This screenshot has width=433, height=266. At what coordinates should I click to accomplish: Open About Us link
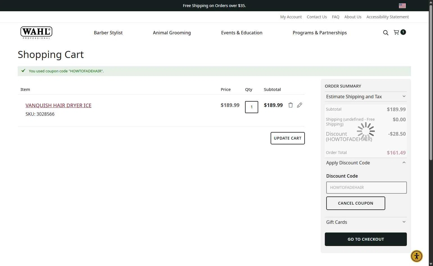coord(353,17)
